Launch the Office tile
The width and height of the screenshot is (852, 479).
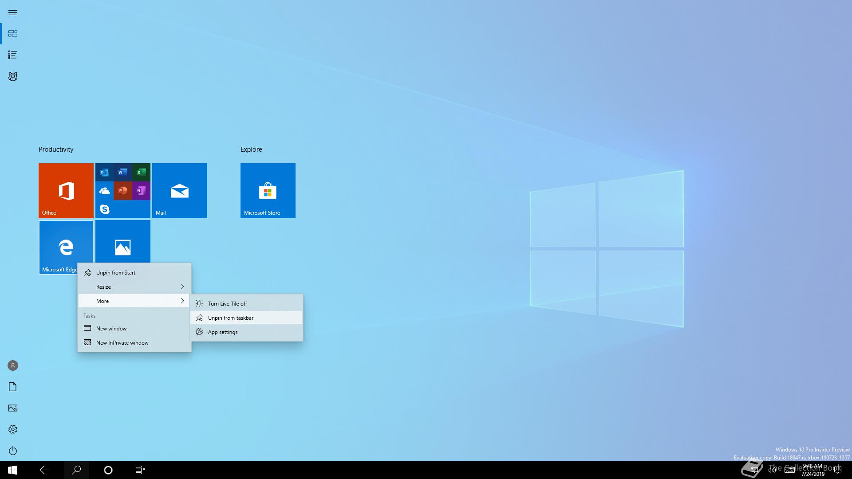pos(66,191)
